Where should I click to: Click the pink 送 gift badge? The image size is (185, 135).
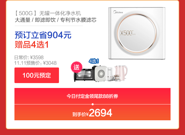coord(76,67)
